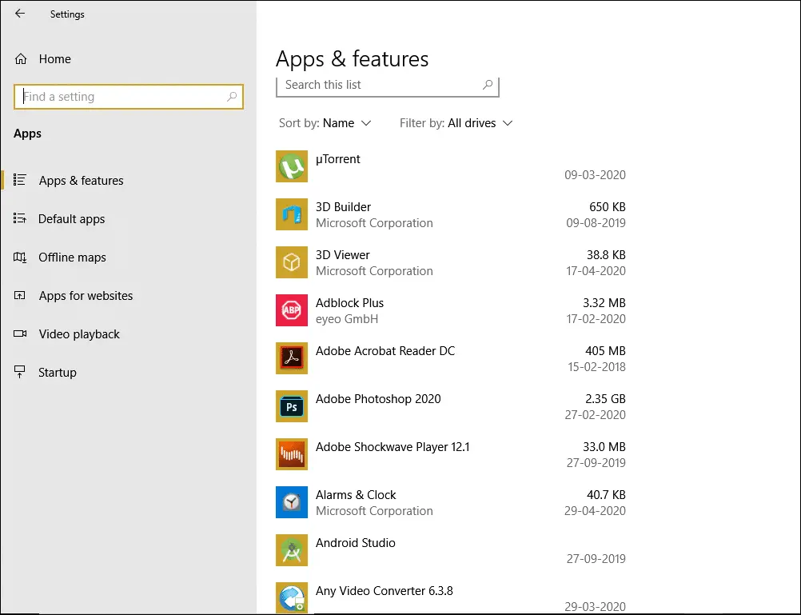The image size is (801, 615).
Task: Open Apps for websites section
Action: tap(86, 295)
